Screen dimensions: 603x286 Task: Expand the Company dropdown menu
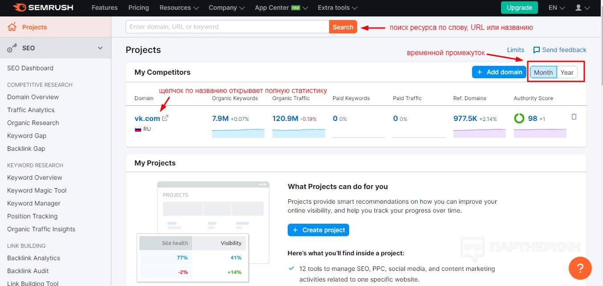(227, 8)
